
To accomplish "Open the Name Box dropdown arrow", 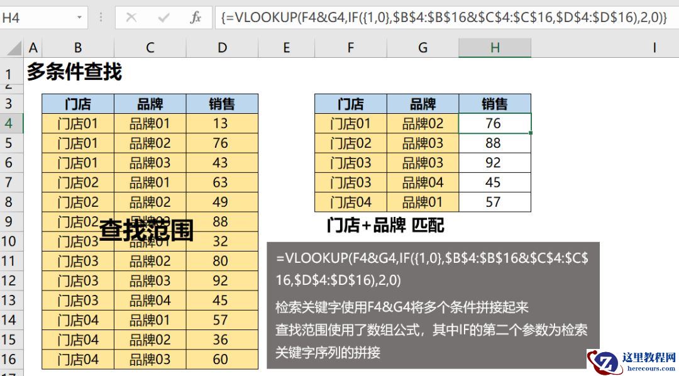I will [79, 18].
